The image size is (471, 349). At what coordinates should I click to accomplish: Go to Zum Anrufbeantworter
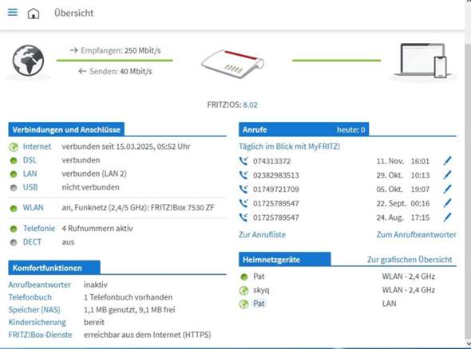(x=417, y=234)
